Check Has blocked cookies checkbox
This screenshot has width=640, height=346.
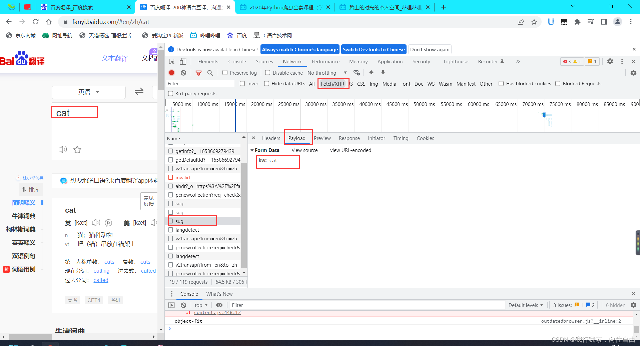[x=501, y=84]
